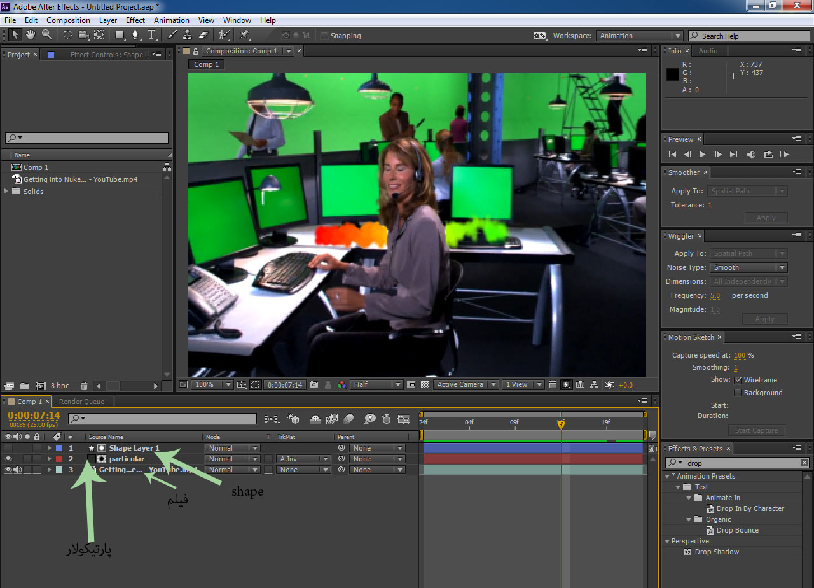Screen dimensions: 814x588
Task: Switch to Effect Controls tab
Action: pyautogui.click(x=108, y=55)
